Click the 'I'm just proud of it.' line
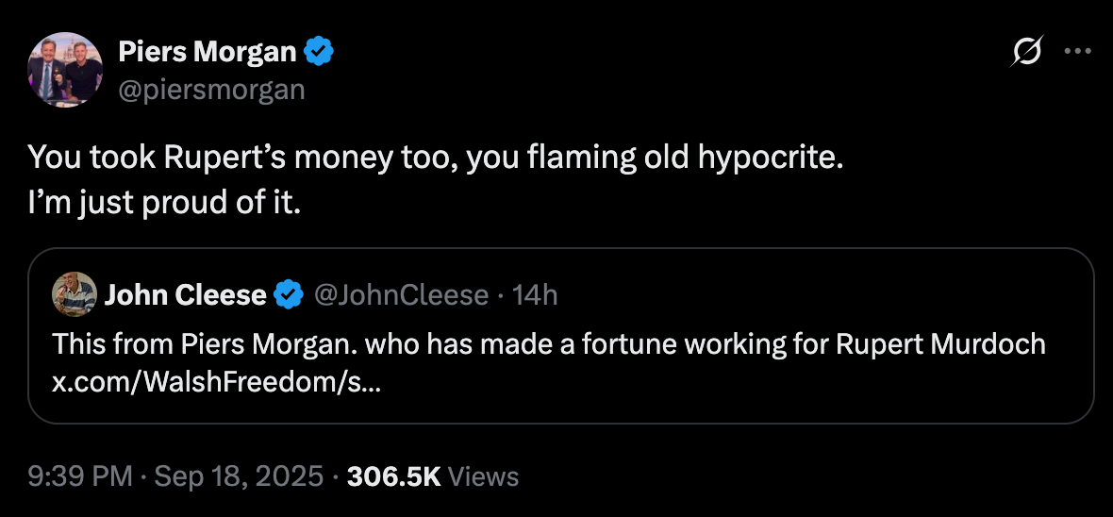 pyautogui.click(x=163, y=201)
